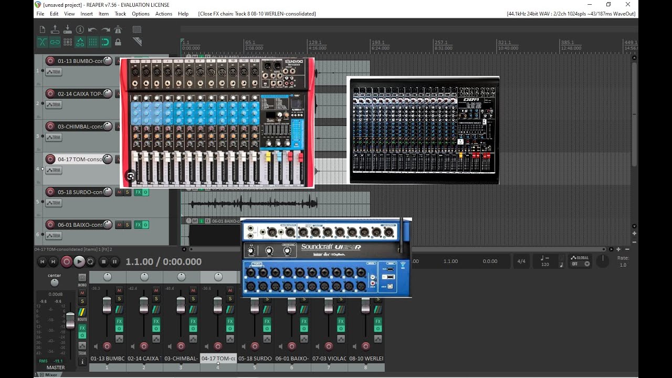Screen dimensions: 672x378
Task: Open the View menu
Action: click(69, 14)
